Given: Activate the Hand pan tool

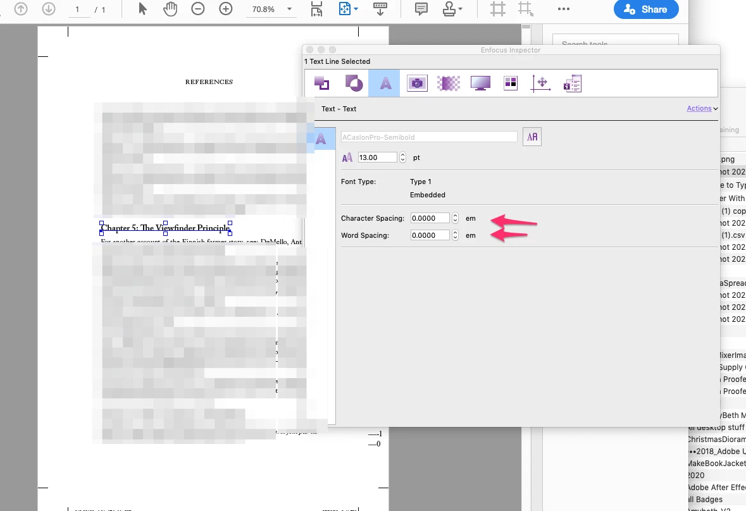Looking at the screenshot, I should (170, 9).
